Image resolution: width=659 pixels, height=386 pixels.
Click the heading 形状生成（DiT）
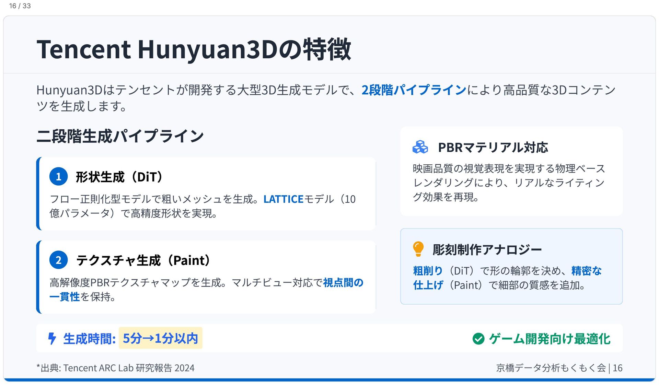tap(119, 177)
